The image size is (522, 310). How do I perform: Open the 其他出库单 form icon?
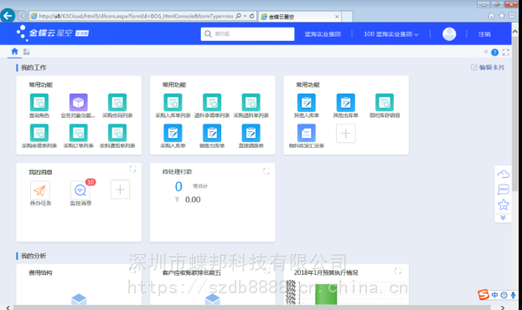pyautogui.click(x=345, y=102)
